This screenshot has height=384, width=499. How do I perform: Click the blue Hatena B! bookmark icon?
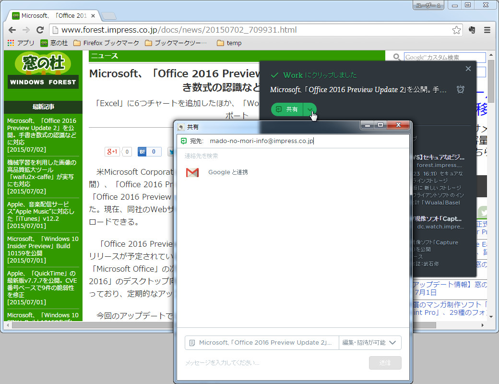click(143, 151)
